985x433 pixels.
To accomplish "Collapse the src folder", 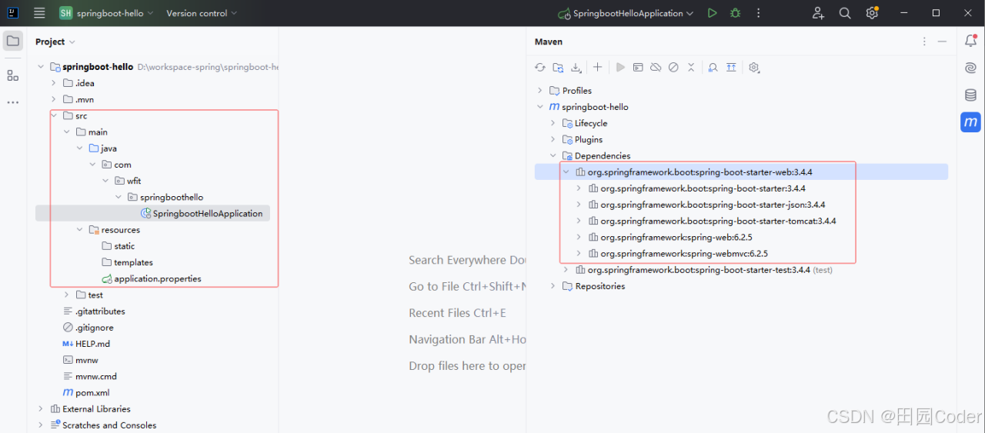I will [x=54, y=115].
